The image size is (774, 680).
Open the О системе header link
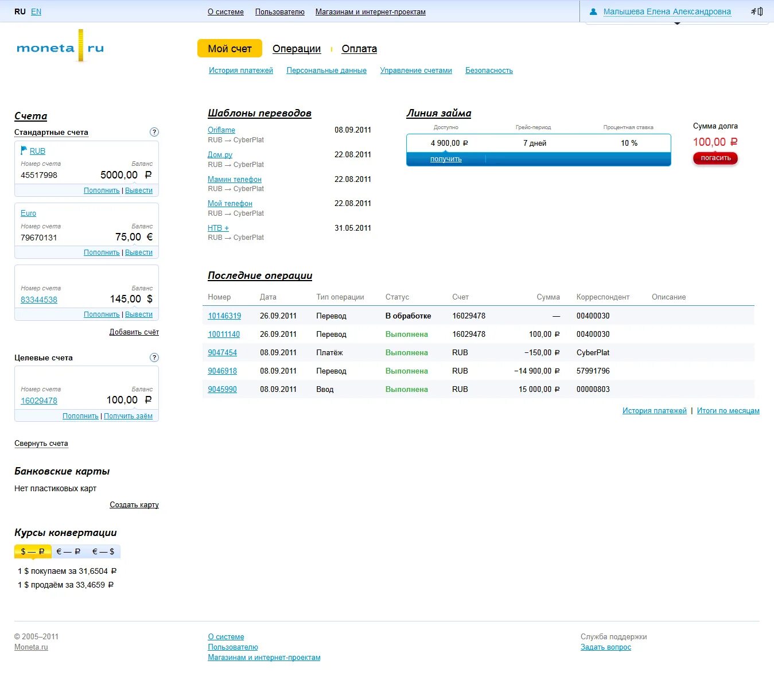(x=225, y=12)
